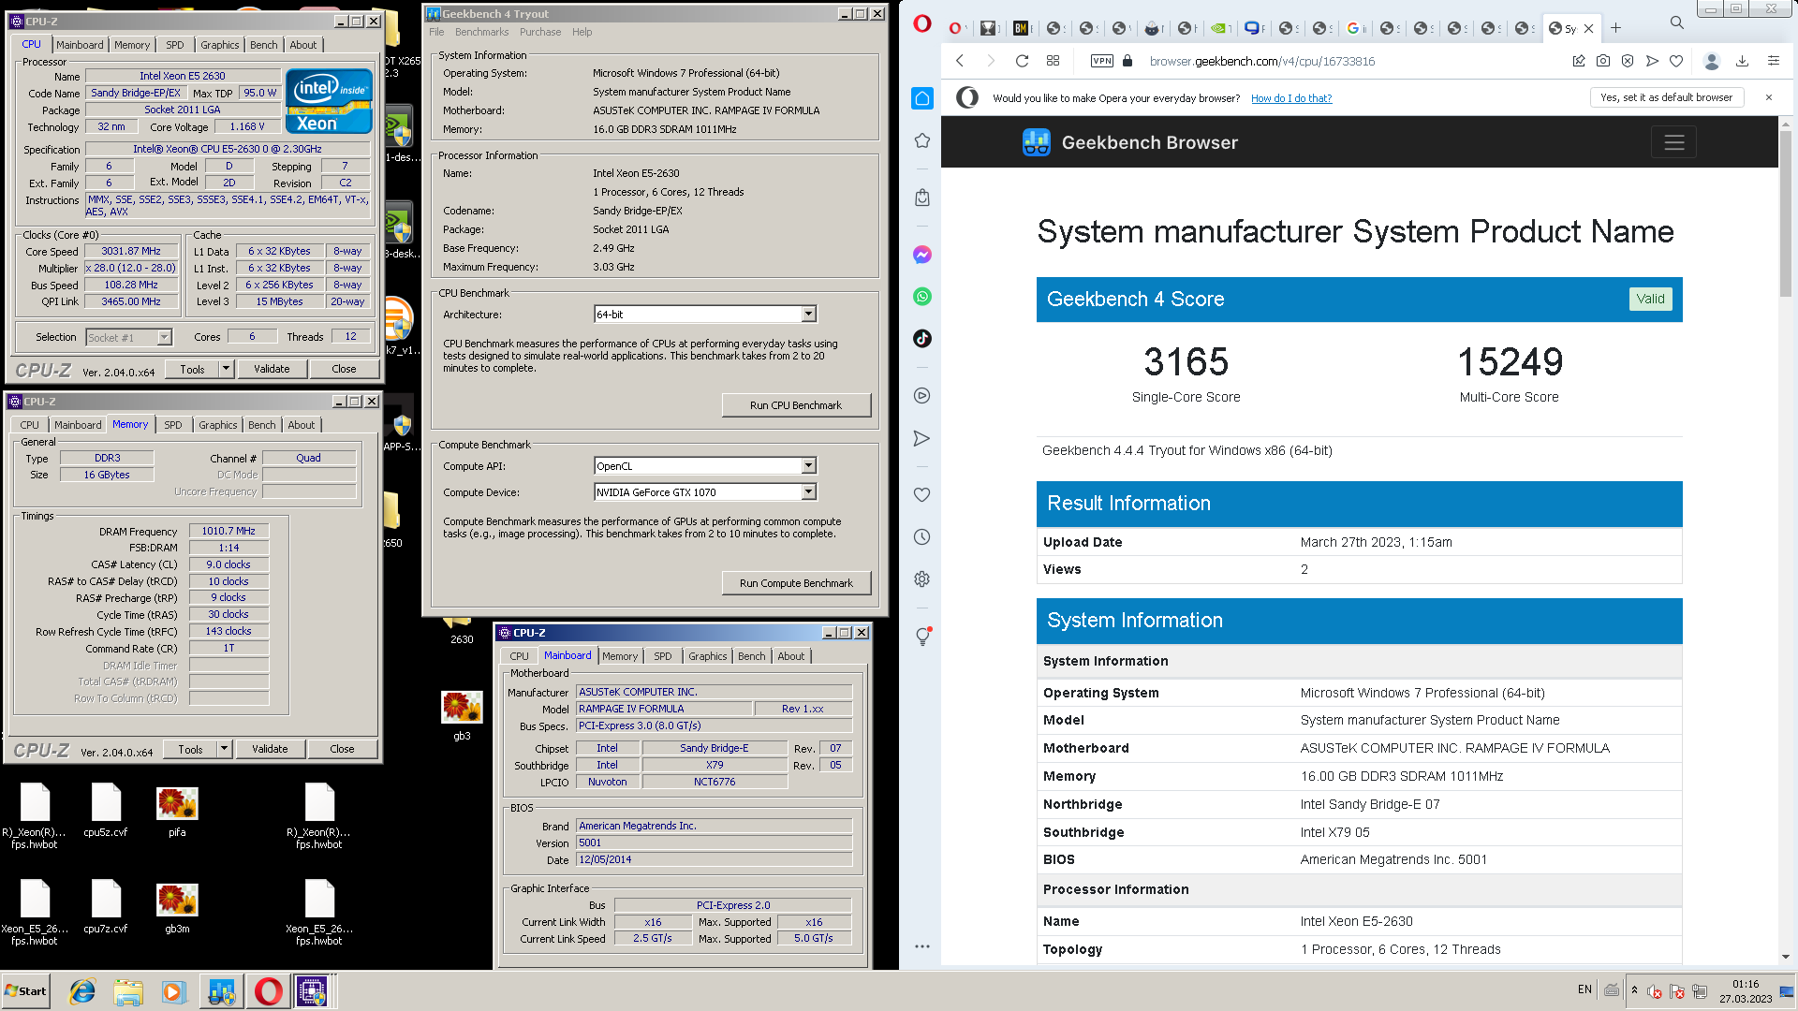Click the Opera sidebar home icon
The image size is (1798, 1011).
click(x=922, y=98)
